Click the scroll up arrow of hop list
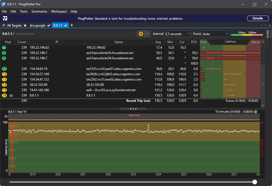The image size is (272, 186). point(263,42)
